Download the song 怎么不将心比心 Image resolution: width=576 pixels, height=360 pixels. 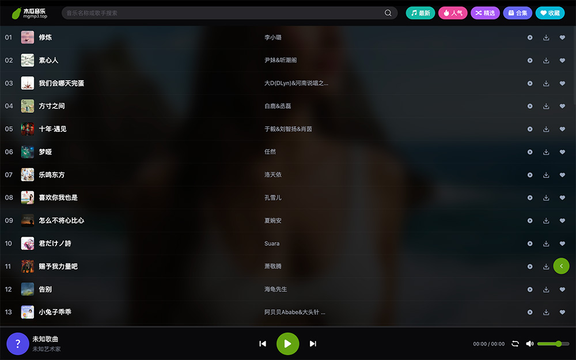click(x=546, y=221)
